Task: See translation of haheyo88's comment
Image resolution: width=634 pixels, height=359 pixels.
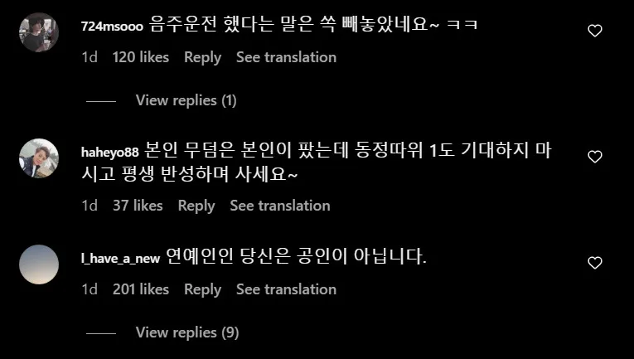Action: coord(280,206)
